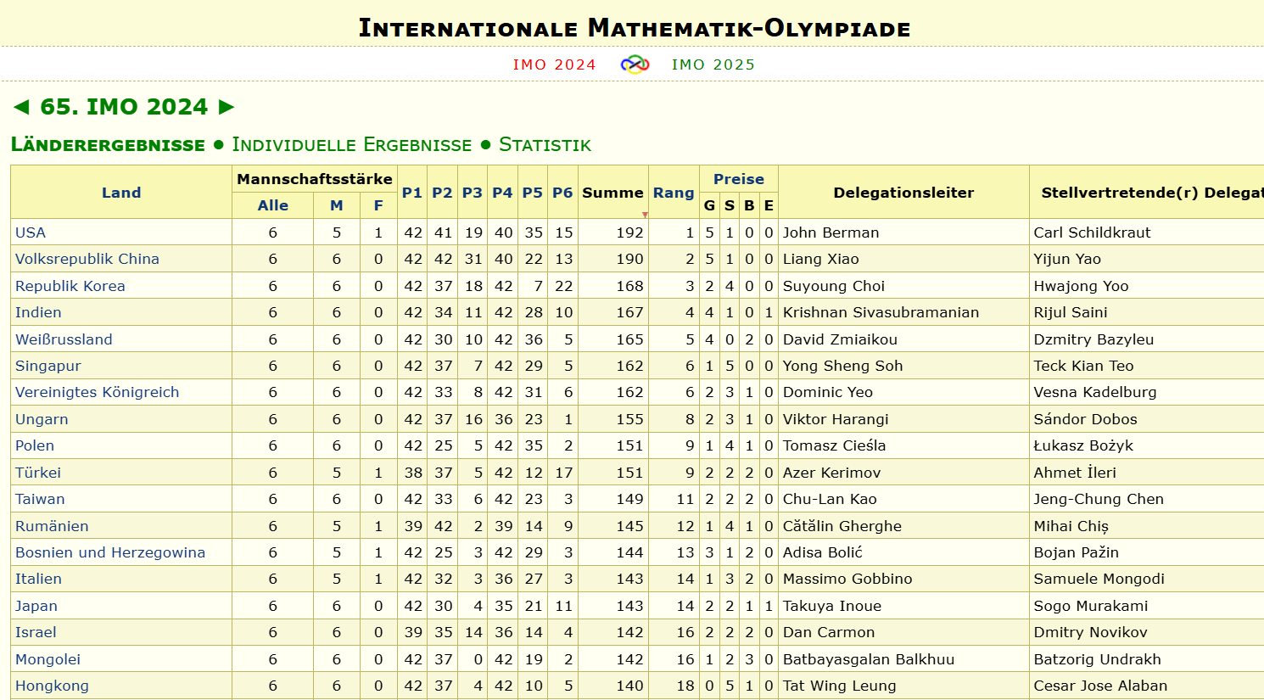Open the Volksrepublik China country page

pyautogui.click(x=87, y=259)
